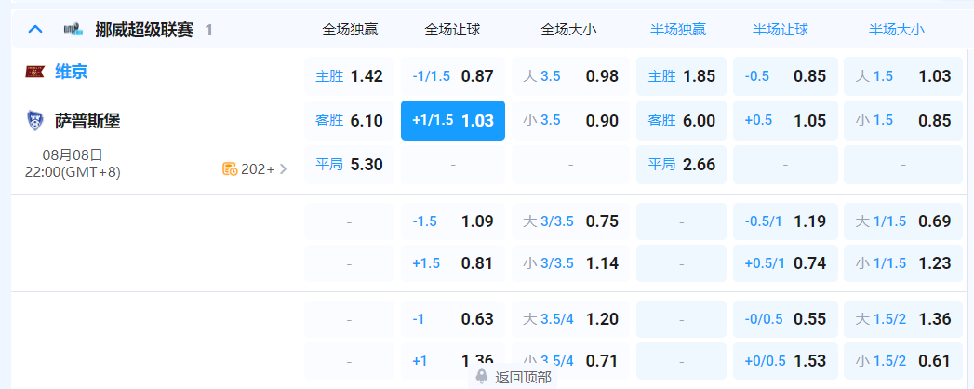This screenshot has height=389, width=974.
Task: Pick handicap -1.5 at 1.09
Action: (453, 221)
